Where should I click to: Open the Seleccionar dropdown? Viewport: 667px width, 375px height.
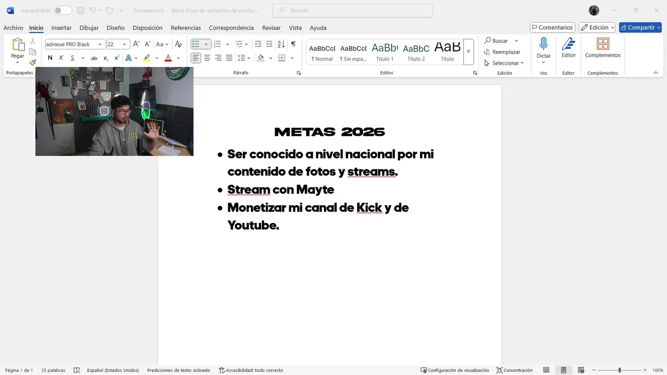(x=503, y=63)
